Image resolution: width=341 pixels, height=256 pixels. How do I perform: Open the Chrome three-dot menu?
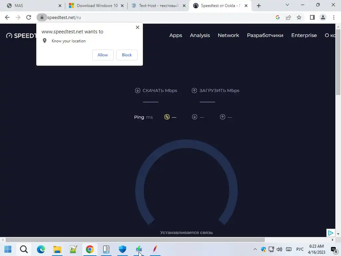(x=334, y=17)
